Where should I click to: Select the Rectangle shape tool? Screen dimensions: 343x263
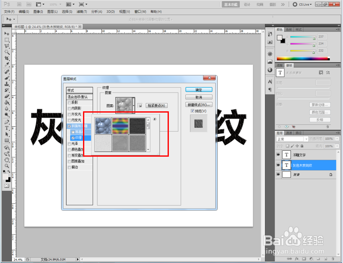click(7, 140)
